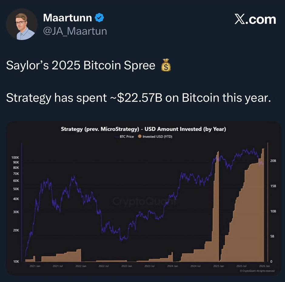Click the money bag emoji
Screen dimensions: 285x282
[166, 66]
